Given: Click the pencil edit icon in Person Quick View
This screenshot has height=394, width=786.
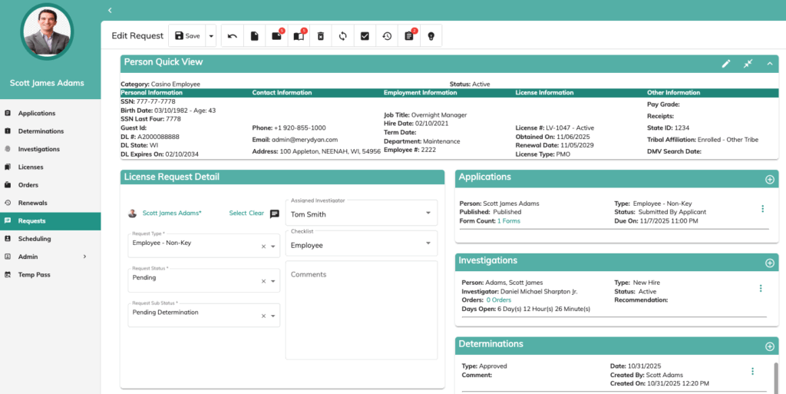Looking at the screenshot, I should [x=726, y=64].
